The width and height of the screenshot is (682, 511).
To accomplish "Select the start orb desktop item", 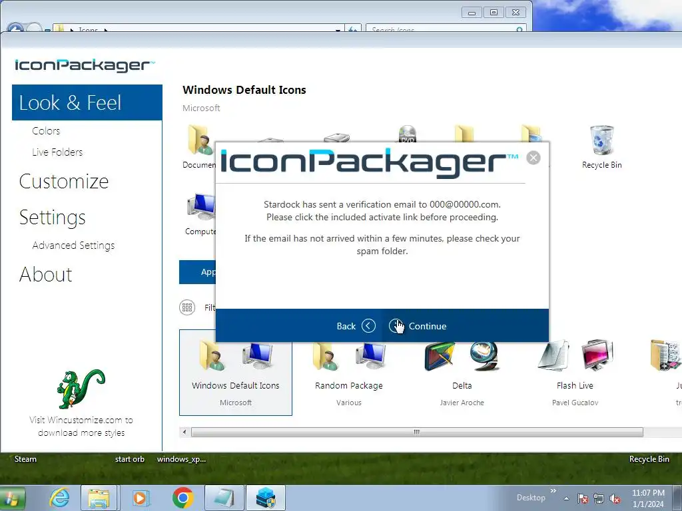I will click(x=130, y=459).
